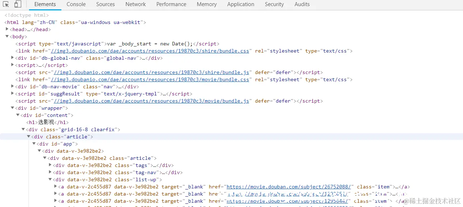Select the div class="article" highlighted row
463x207 pixels.
(231, 137)
